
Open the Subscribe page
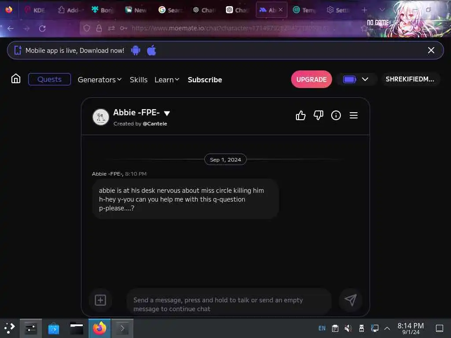tap(205, 80)
